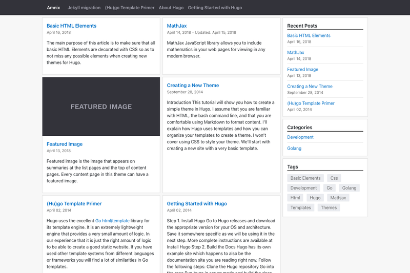The width and height of the screenshot is (410, 273).
Task: Go to About Hugo in the navbar
Action: [x=171, y=8]
